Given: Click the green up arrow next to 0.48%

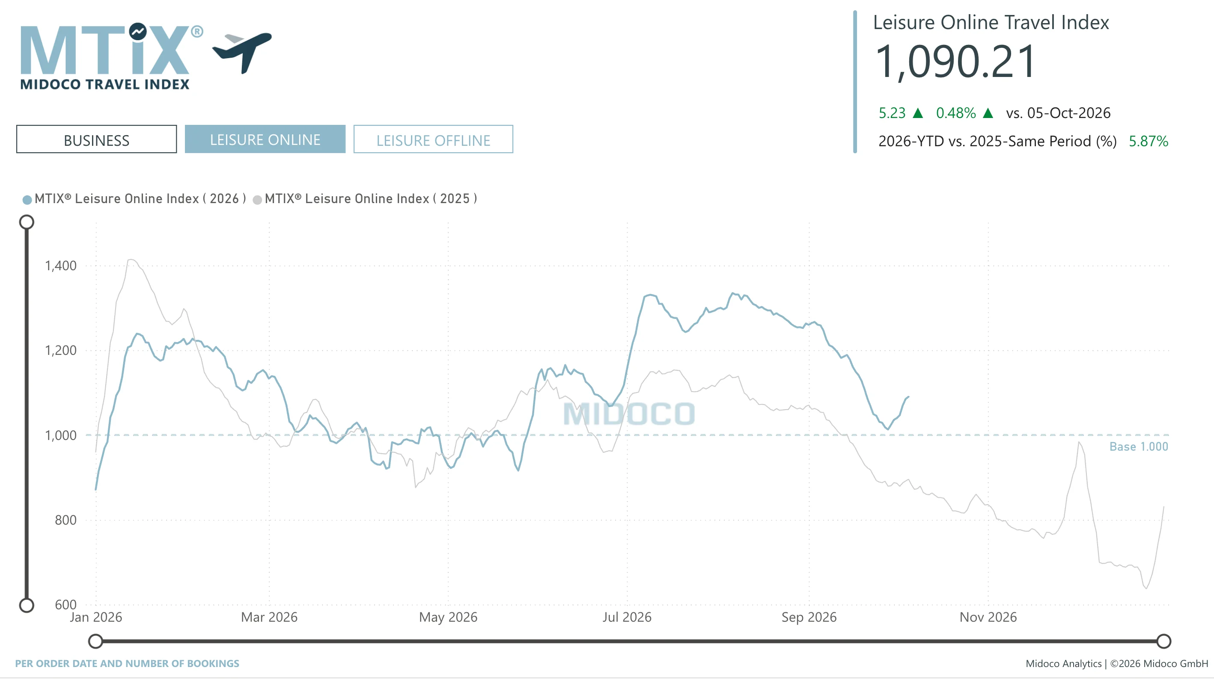Looking at the screenshot, I should coord(988,113).
